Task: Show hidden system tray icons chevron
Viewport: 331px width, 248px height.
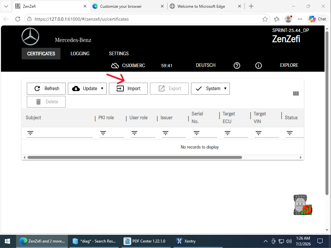Action: pos(266,241)
